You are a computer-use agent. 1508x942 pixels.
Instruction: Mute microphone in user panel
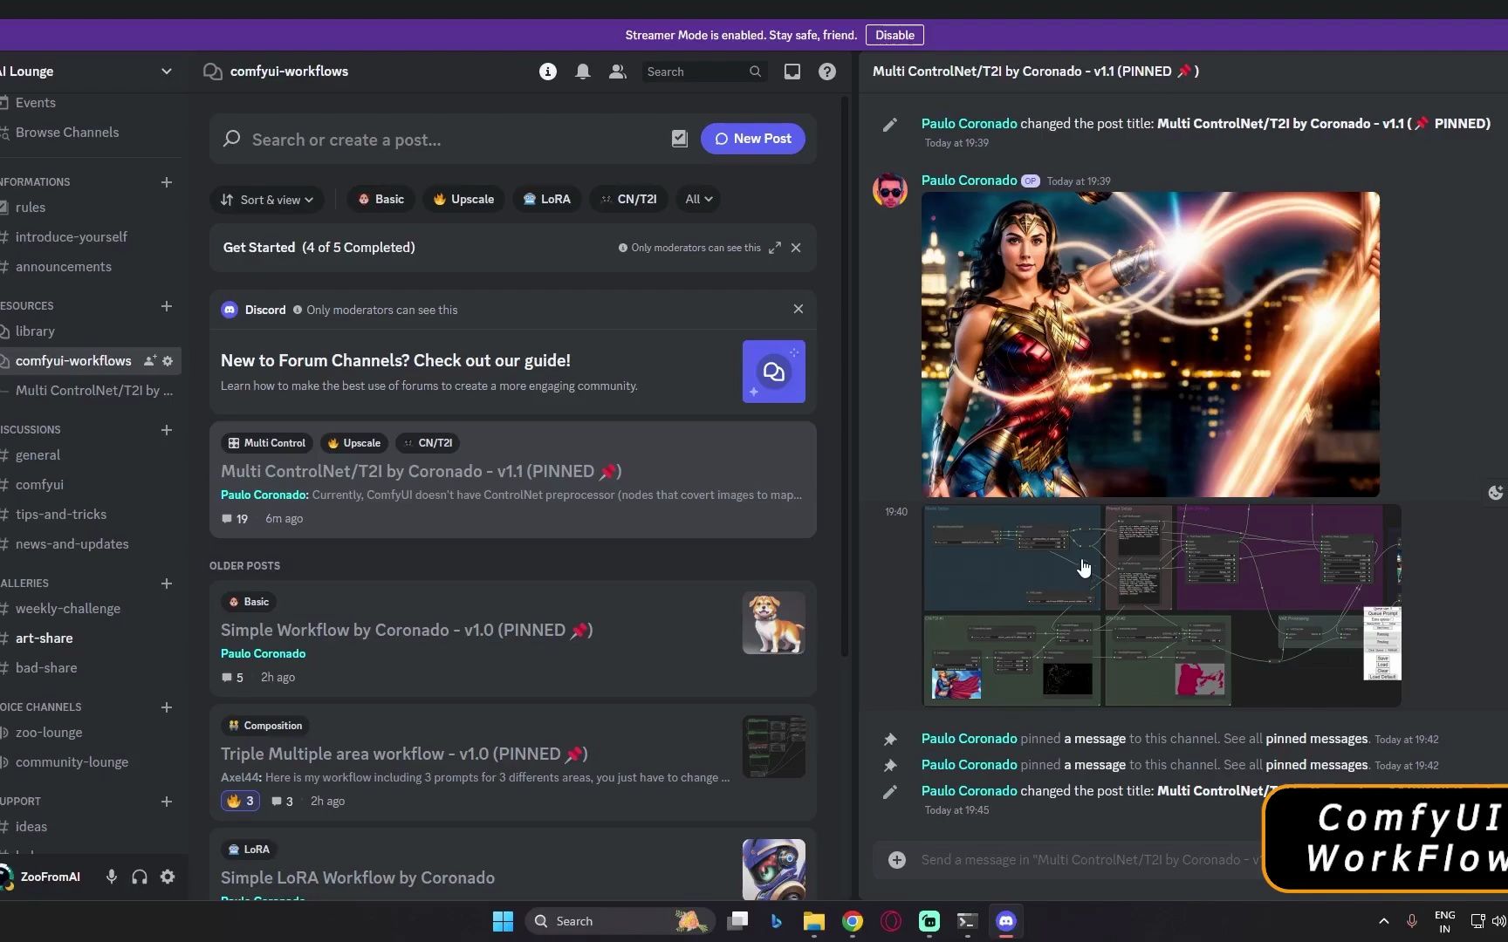pyautogui.click(x=112, y=877)
